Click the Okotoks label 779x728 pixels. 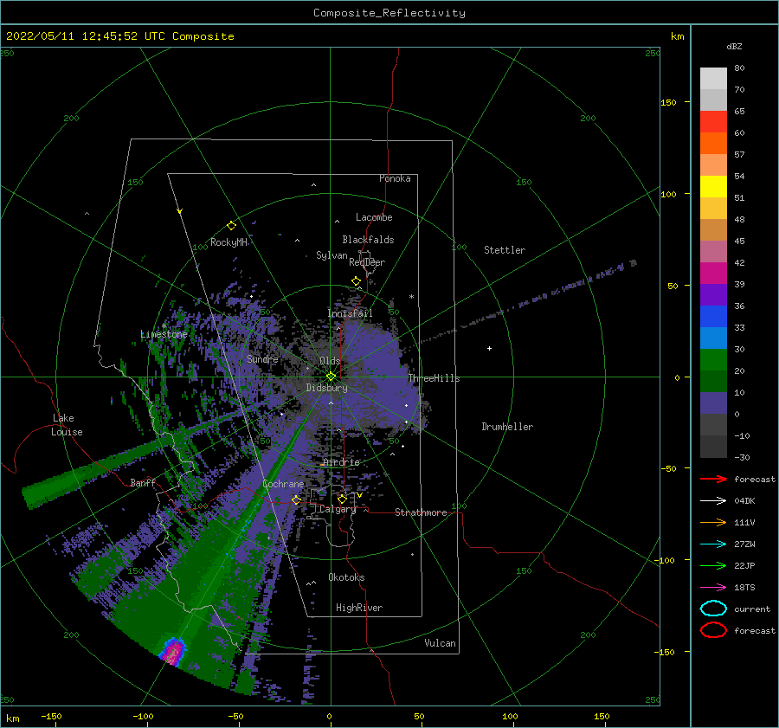pos(346,577)
